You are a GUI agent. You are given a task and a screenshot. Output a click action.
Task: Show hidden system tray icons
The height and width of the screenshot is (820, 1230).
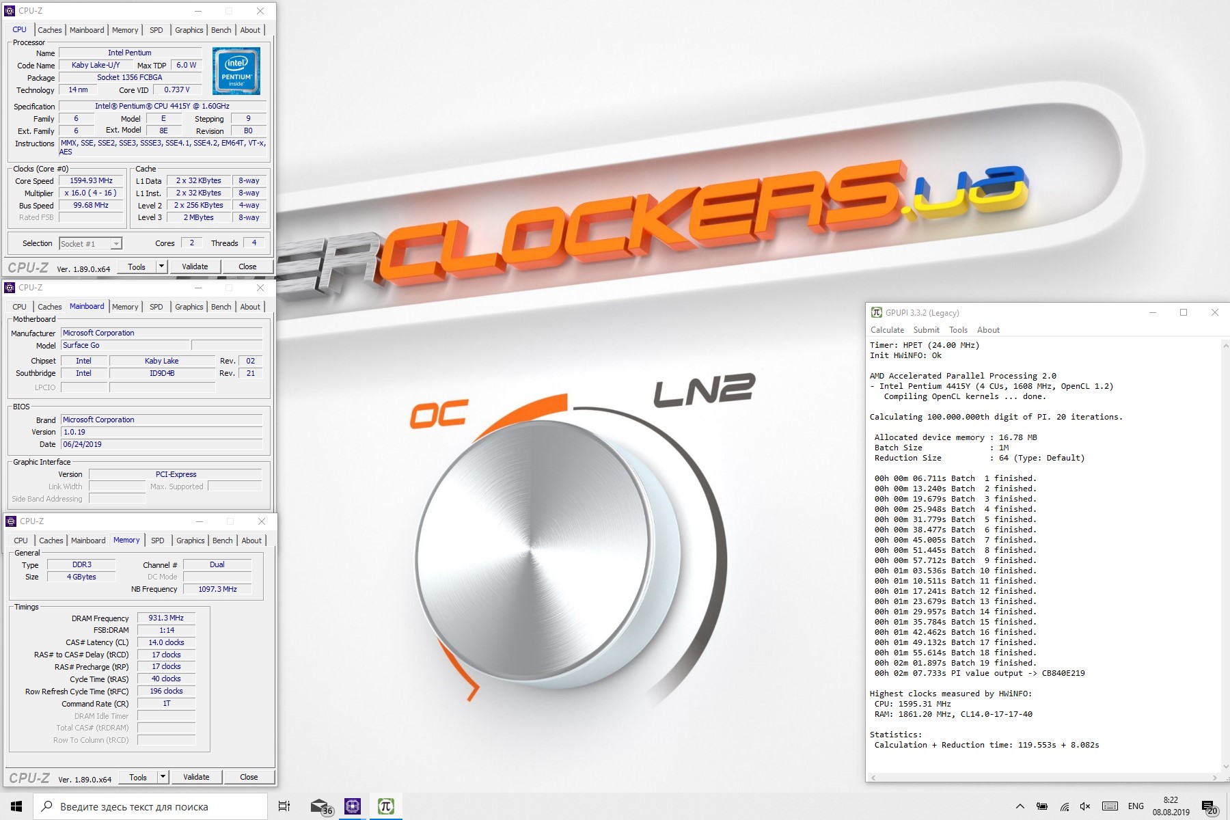point(1020,806)
